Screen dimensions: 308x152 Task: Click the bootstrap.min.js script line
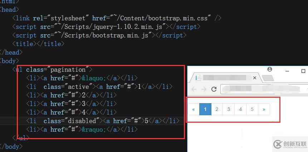click(x=99, y=35)
